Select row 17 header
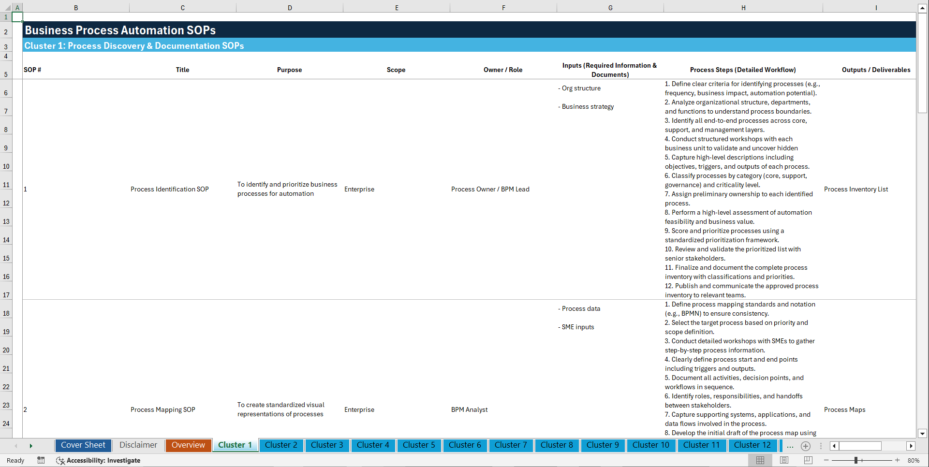 click(6, 291)
